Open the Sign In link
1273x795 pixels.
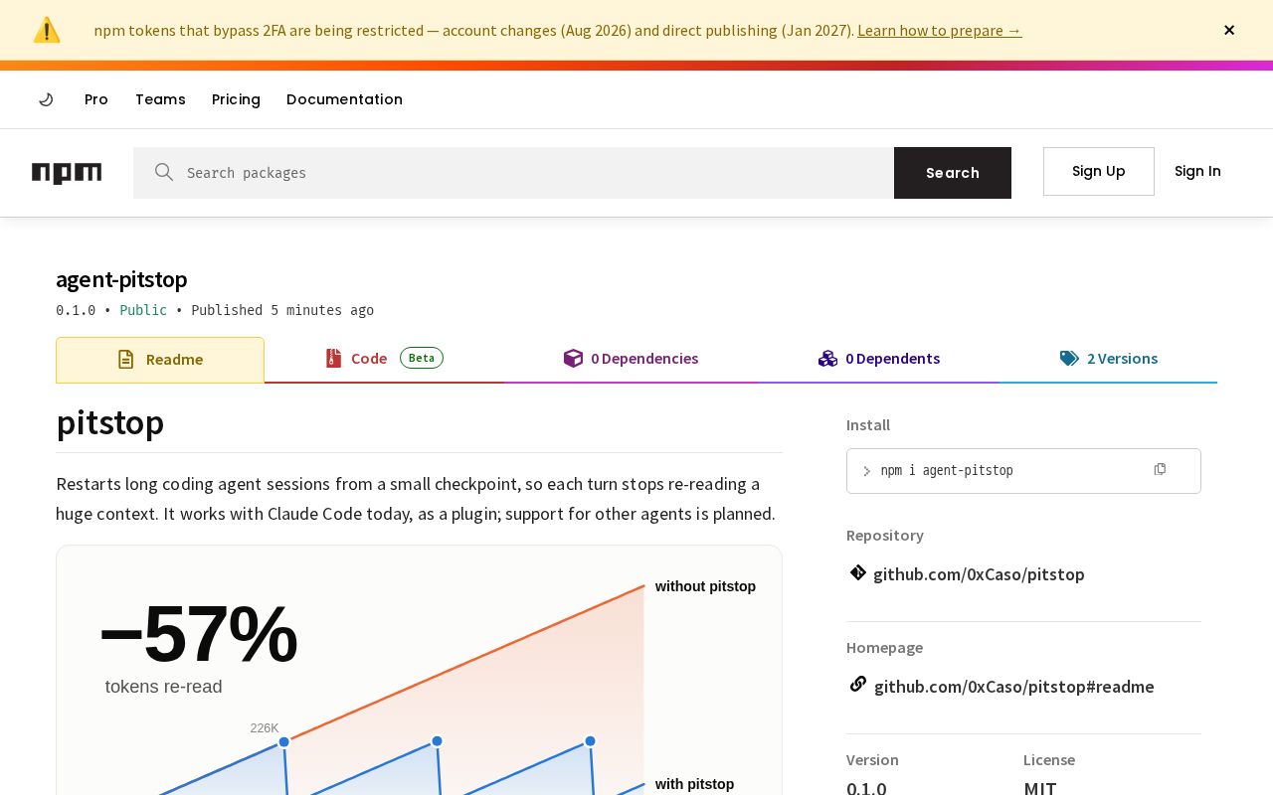[x=1197, y=171]
